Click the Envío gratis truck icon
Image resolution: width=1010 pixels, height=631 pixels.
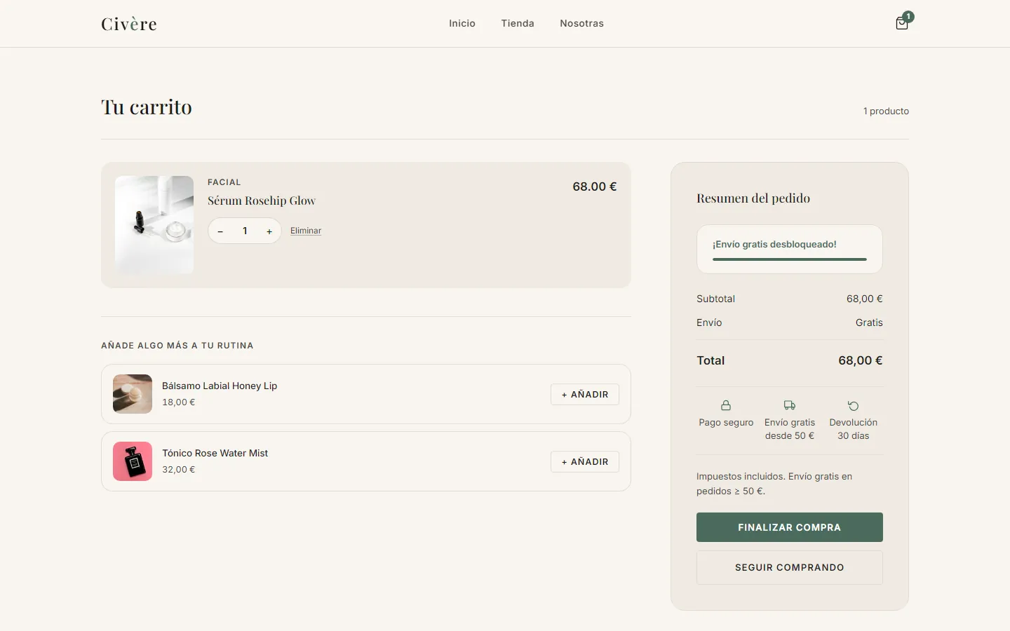click(790, 405)
